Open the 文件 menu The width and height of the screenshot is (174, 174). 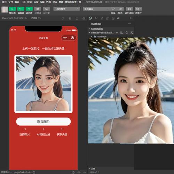[10, 2]
